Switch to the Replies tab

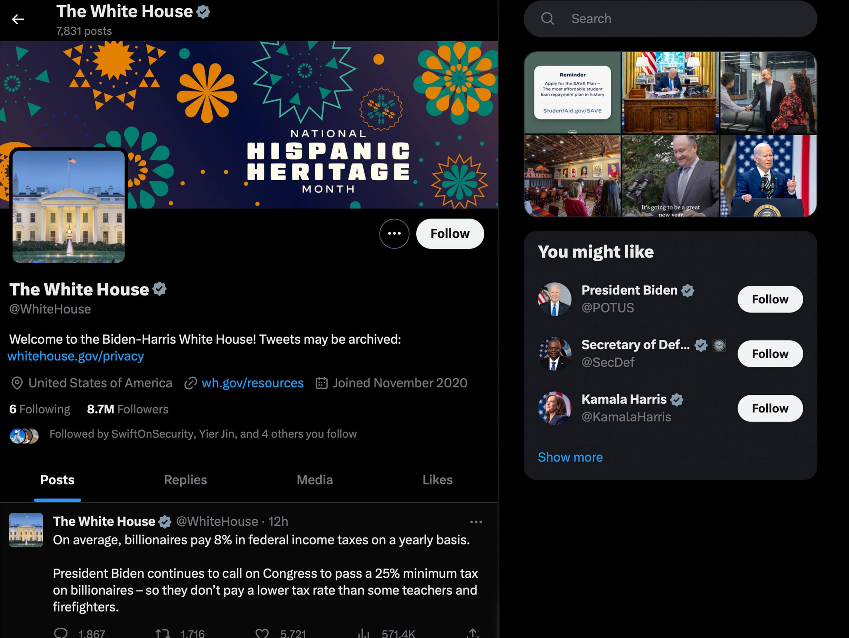[x=186, y=479]
